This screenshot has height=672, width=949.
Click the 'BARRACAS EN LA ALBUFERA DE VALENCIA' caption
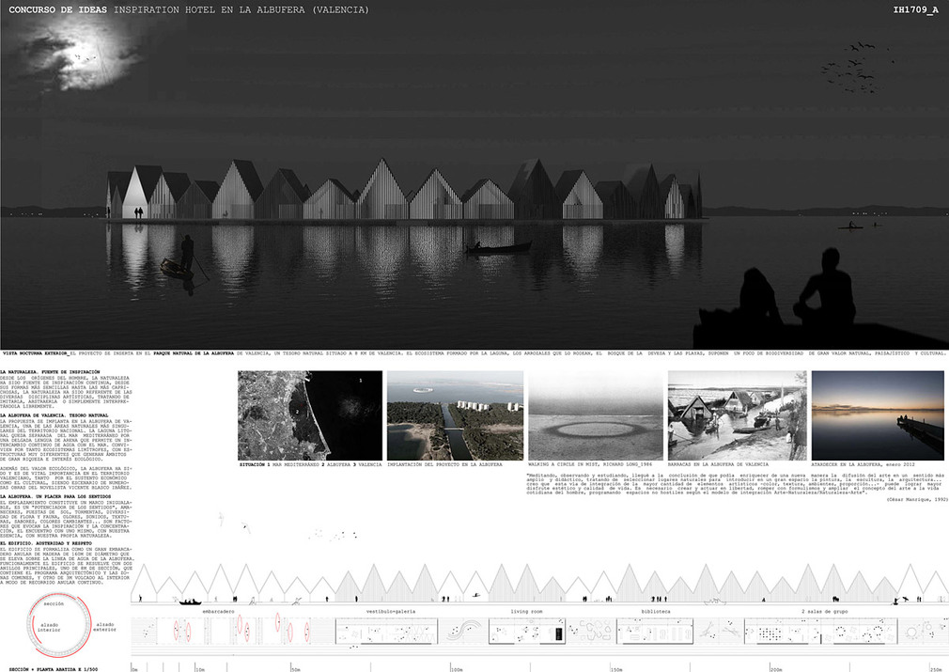coord(719,464)
